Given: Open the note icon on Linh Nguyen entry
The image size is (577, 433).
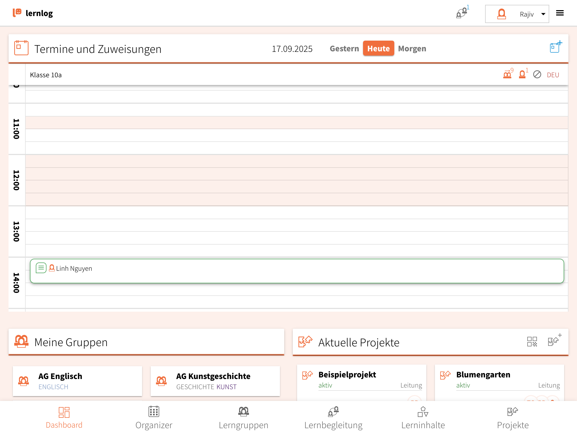Looking at the screenshot, I should click(x=41, y=268).
